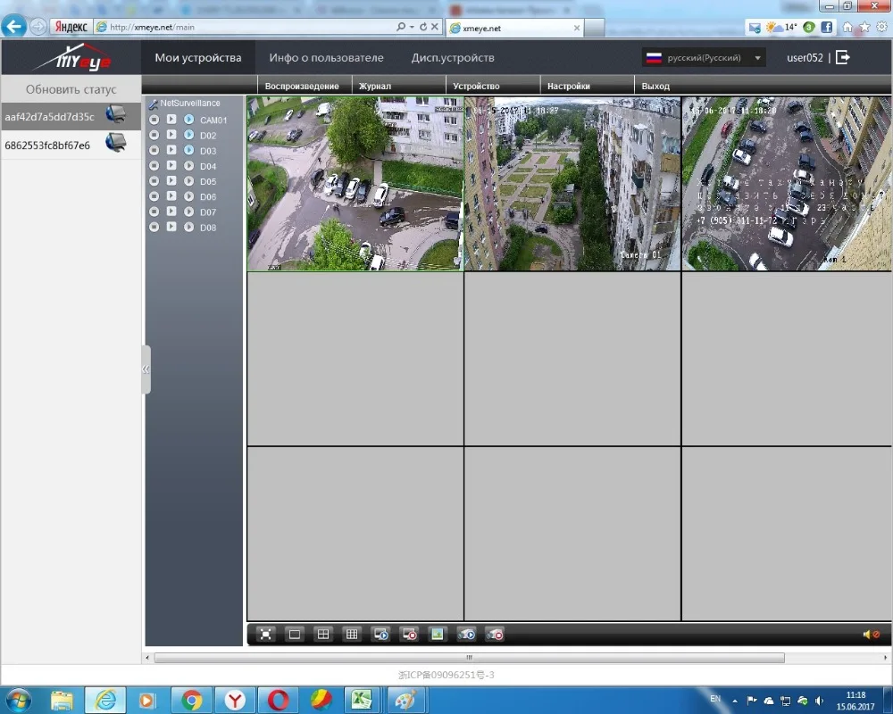Image resolution: width=893 pixels, height=714 pixels.
Task: Click the Обновить статус button
Action: pyautogui.click(x=71, y=89)
